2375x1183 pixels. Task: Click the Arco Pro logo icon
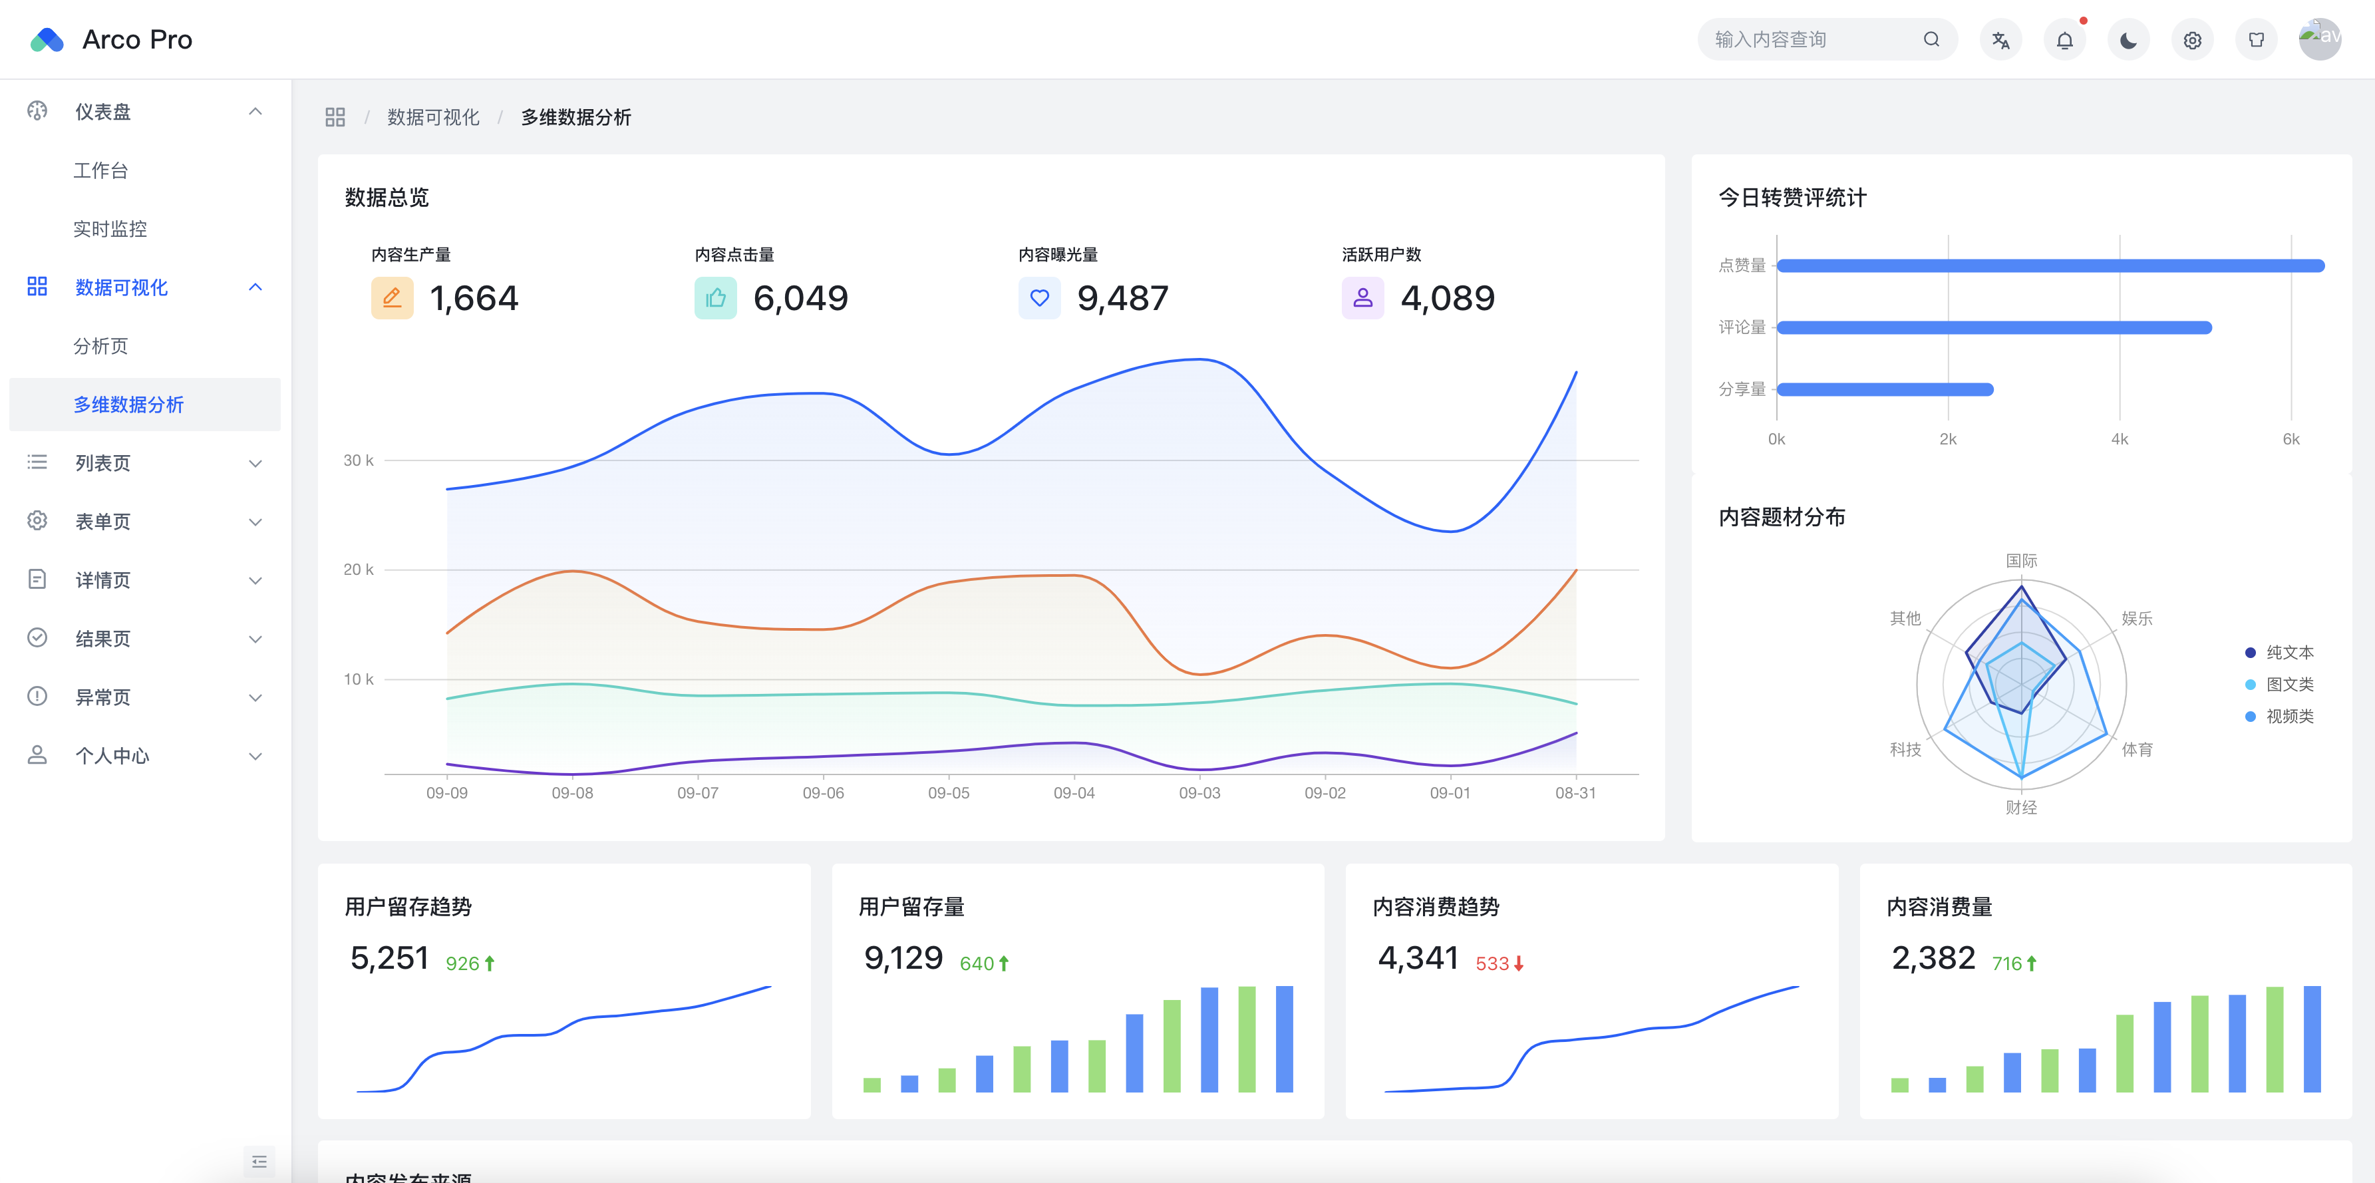[47, 40]
